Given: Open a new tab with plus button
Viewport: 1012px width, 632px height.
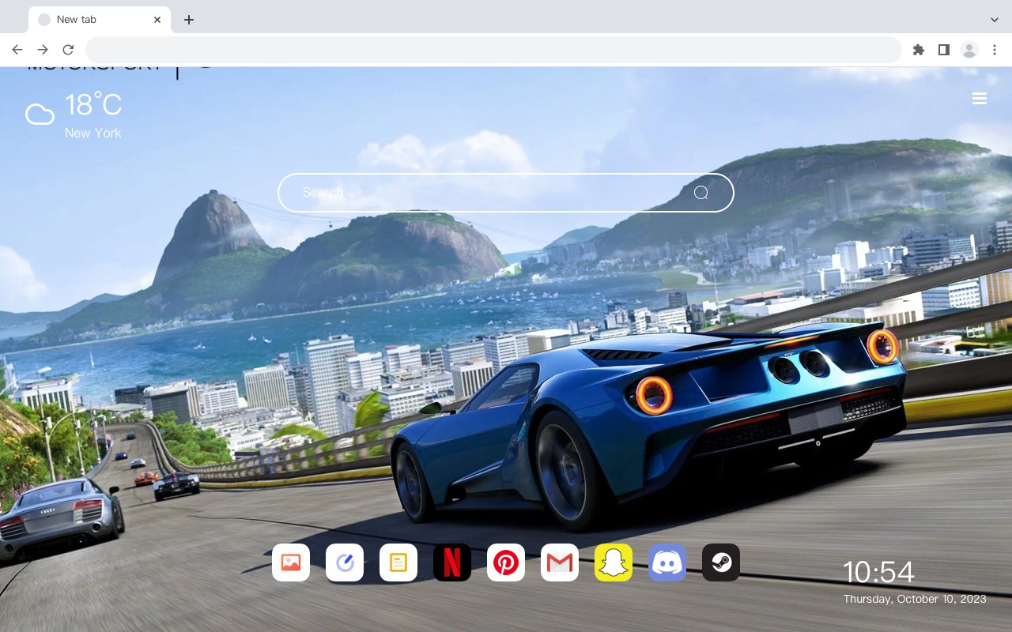Looking at the screenshot, I should 188,20.
